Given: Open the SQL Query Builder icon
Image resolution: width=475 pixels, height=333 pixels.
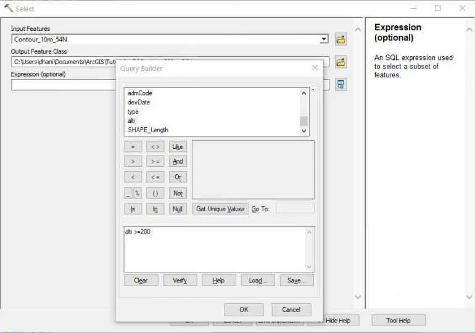Looking at the screenshot, I should pyautogui.click(x=341, y=85).
